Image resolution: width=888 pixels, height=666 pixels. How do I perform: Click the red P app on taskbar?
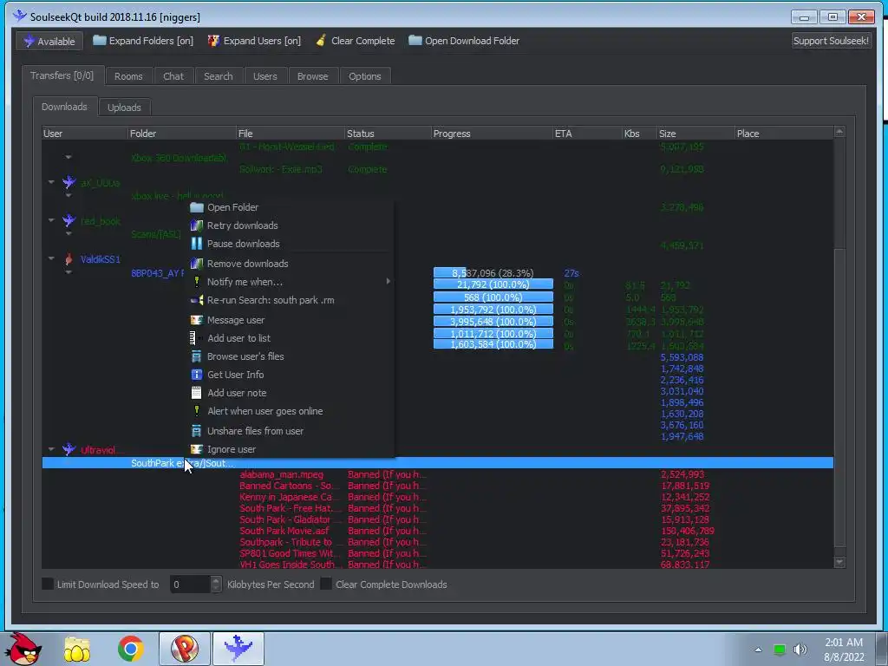point(185,649)
